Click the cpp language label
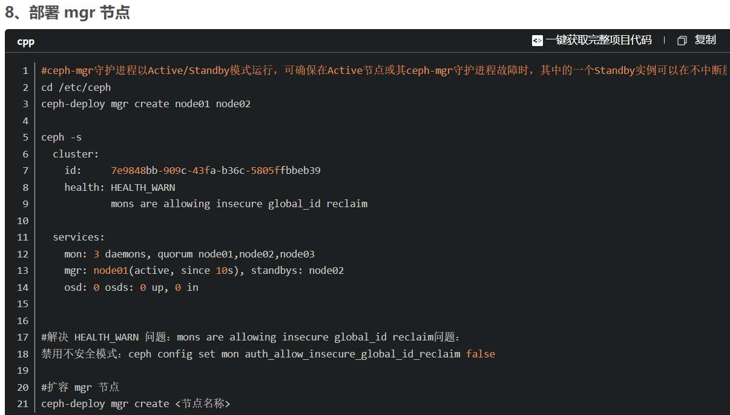Image resolution: width=730 pixels, height=415 pixels. point(25,41)
